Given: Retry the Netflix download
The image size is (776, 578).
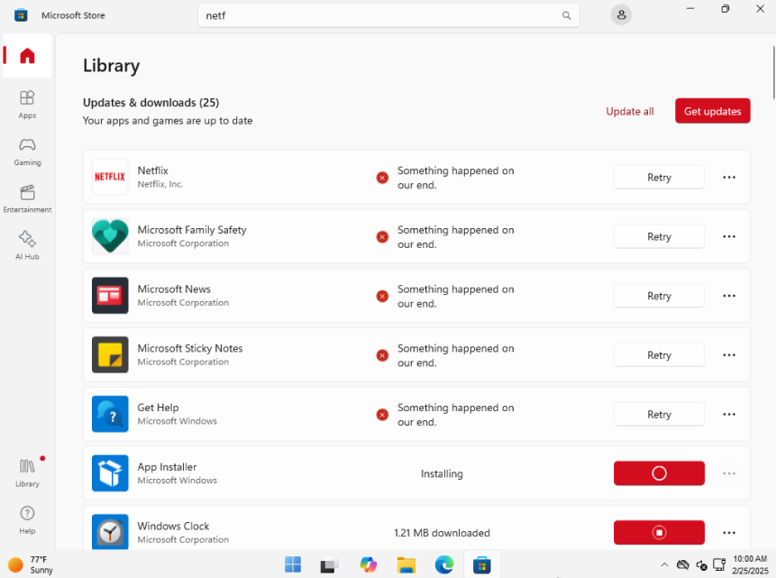Looking at the screenshot, I should point(659,178).
